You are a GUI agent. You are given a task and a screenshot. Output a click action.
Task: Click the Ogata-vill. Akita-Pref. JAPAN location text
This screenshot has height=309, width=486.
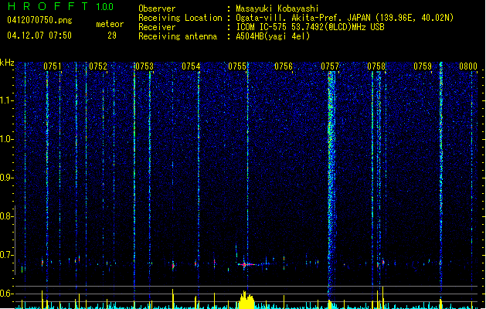pyautogui.click(x=345, y=18)
